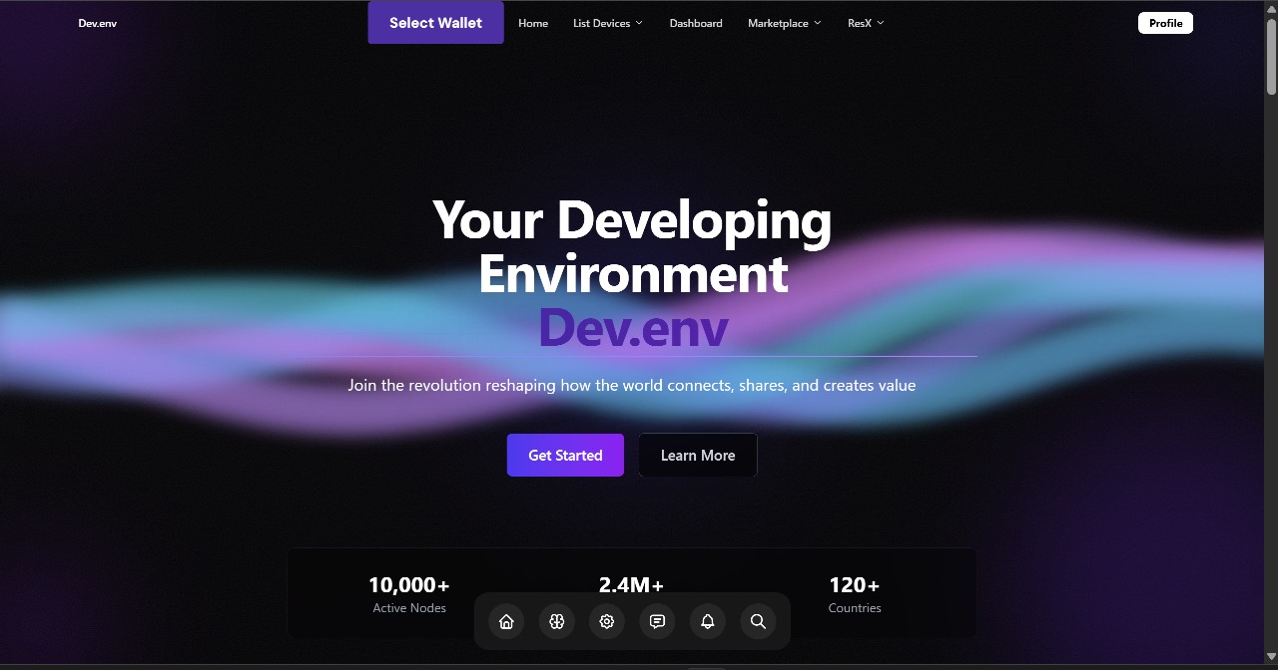The height and width of the screenshot is (670, 1278).
Task: Open search via magnifier icon in dock
Action: click(x=758, y=621)
